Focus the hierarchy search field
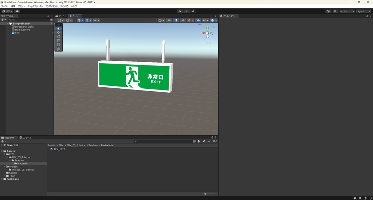373x200 pixels. coord(28,20)
